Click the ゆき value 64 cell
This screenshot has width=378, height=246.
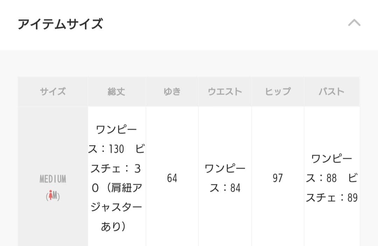click(x=172, y=178)
